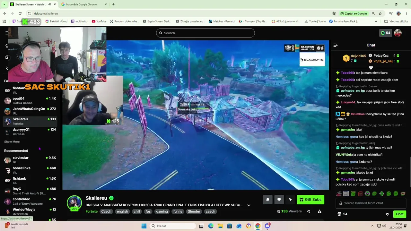Image resolution: width=411 pixels, height=231 pixels.
Task: Click Windows taskbar Hledat search box
Action: pyautogui.click(x=173, y=226)
